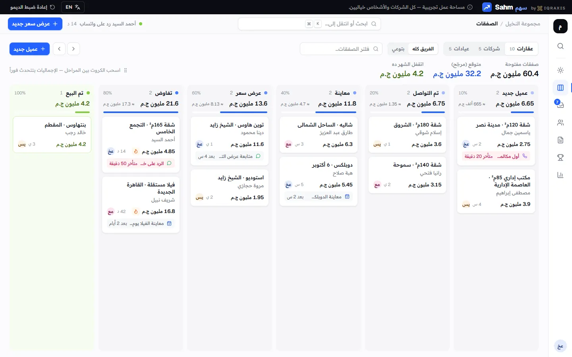The width and height of the screenshot is (572, 357).
Task: Open the inbox icon with badge 7
Action: (560, 105)
